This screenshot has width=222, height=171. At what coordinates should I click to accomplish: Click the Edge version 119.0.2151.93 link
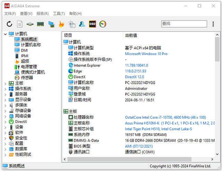(136, 71)
